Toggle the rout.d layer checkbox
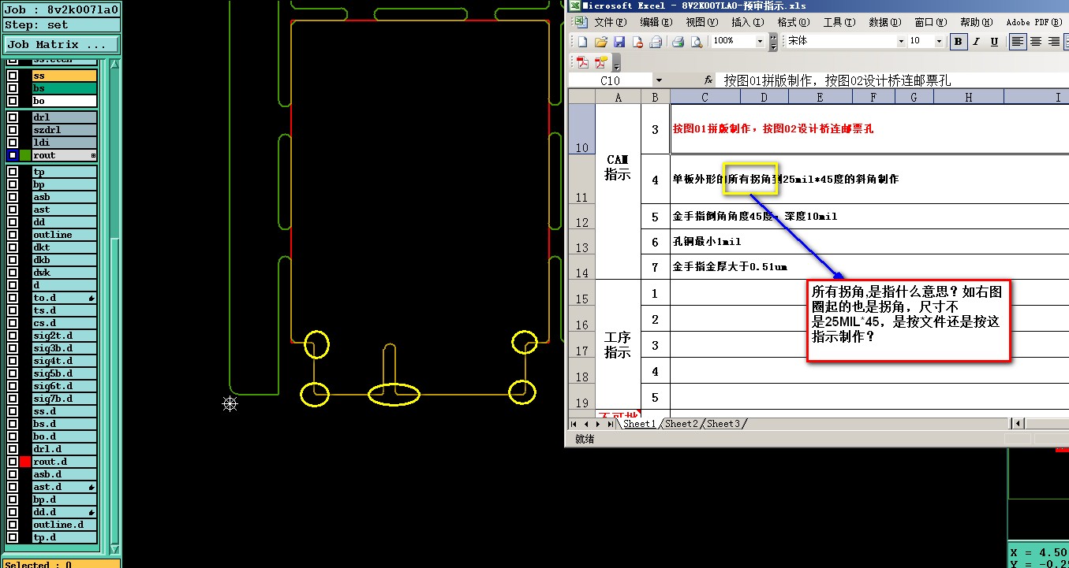This screenshot has width=1069, height=568. tap(12, 462)
